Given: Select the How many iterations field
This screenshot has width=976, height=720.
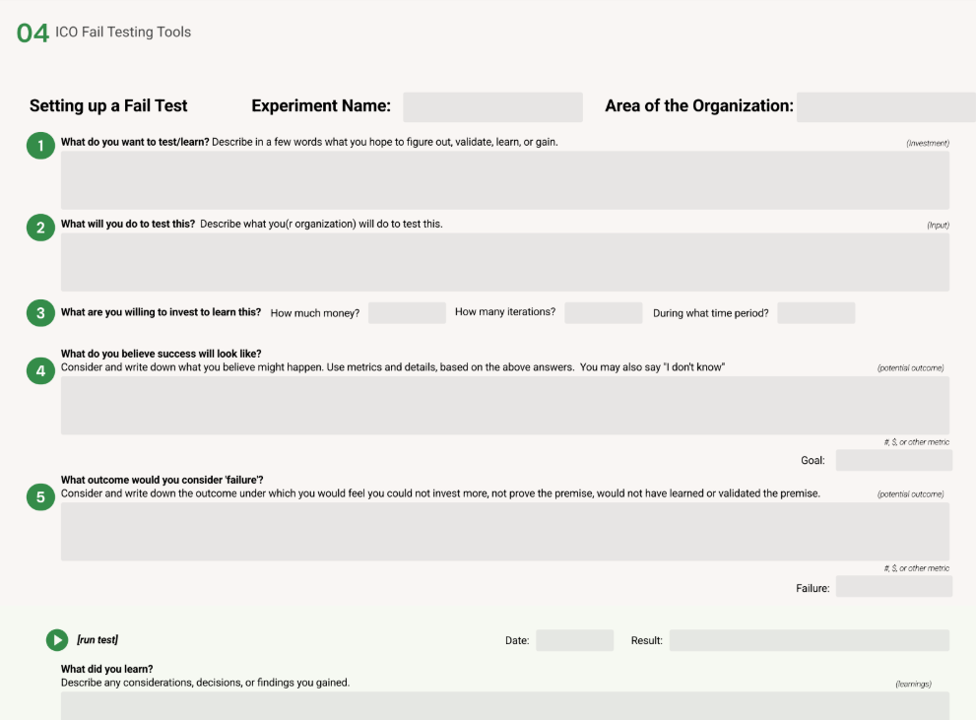Looking at the screenshot, I should tap(603, 313).
